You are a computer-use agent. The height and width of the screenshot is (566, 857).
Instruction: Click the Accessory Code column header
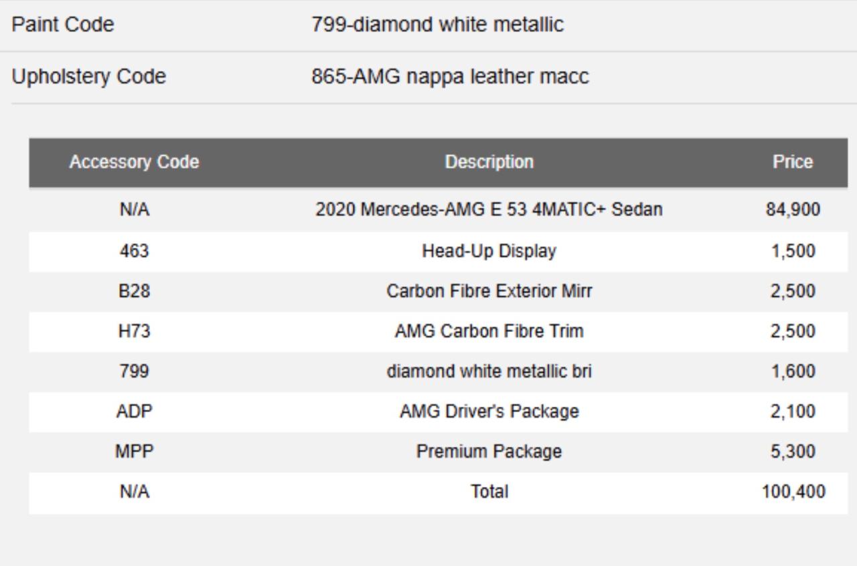pos(134,163)
